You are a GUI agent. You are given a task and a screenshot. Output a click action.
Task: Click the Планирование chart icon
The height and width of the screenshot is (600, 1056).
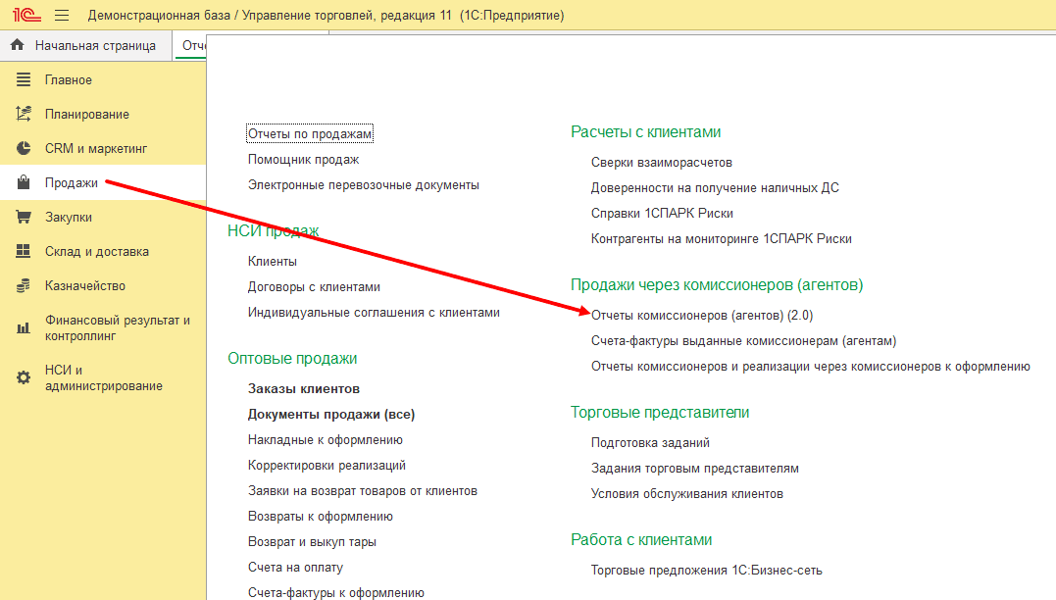24,114
